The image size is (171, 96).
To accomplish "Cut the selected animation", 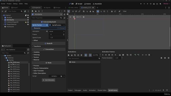I will tap(72, 55).
